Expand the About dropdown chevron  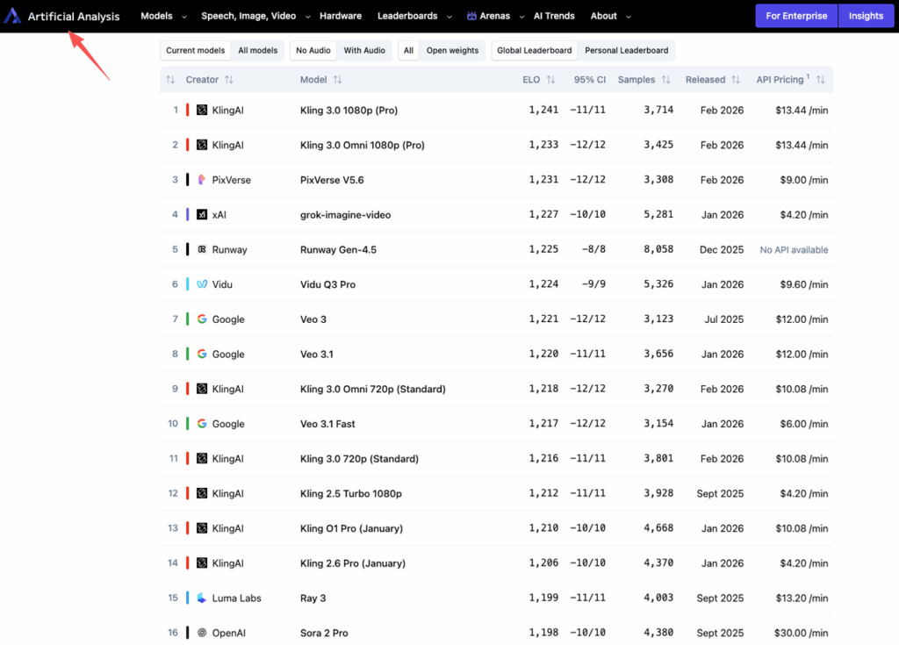(629, 17)
